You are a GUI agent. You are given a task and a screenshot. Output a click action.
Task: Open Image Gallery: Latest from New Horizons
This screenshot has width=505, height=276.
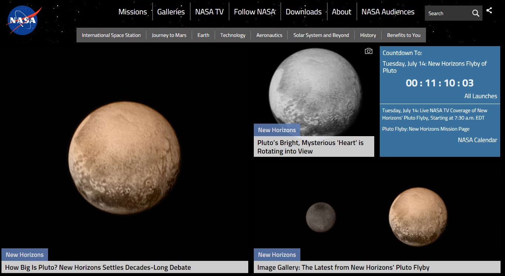pos(343,268)
